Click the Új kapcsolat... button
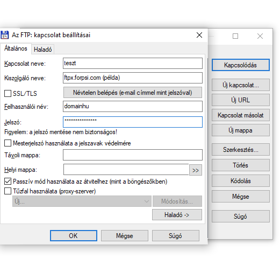Viewport: 280px width, 258px height. (x=241, y=85)
